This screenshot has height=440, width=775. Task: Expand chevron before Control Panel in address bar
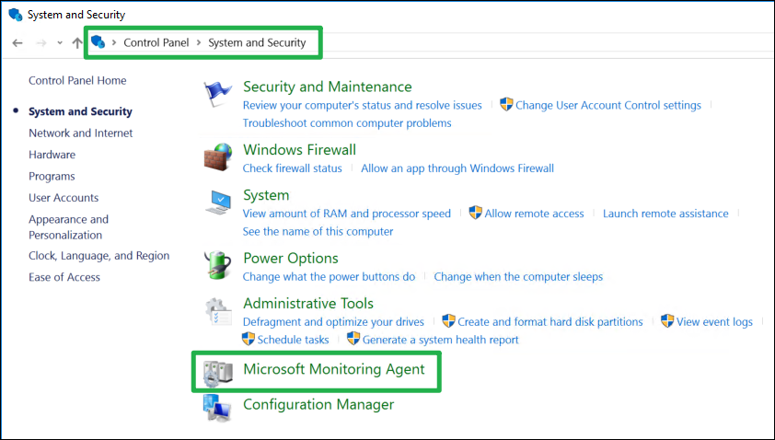click(x=114, y=42)
